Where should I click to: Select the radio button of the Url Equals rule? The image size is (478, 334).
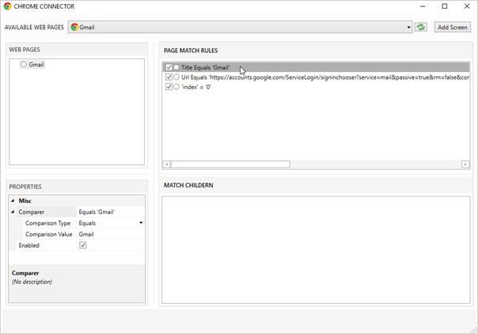(x=176, y=77)
